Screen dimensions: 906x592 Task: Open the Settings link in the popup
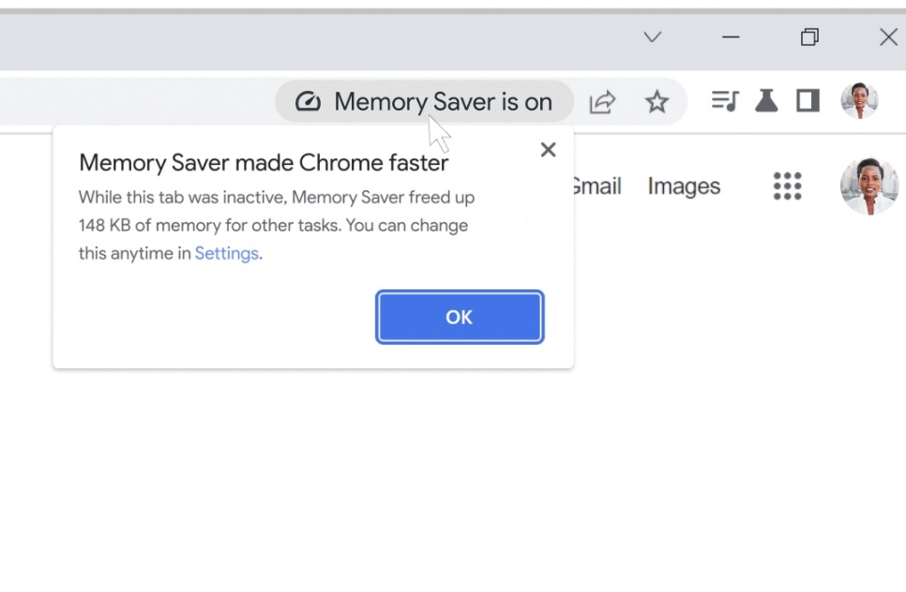pyautogui.click(x=226, y=254)
